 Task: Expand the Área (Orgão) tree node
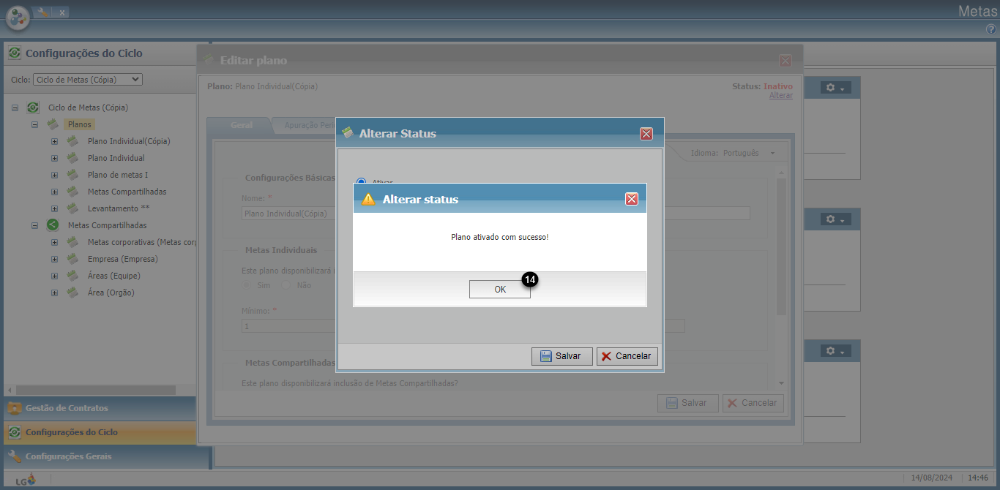coord(54,293)
